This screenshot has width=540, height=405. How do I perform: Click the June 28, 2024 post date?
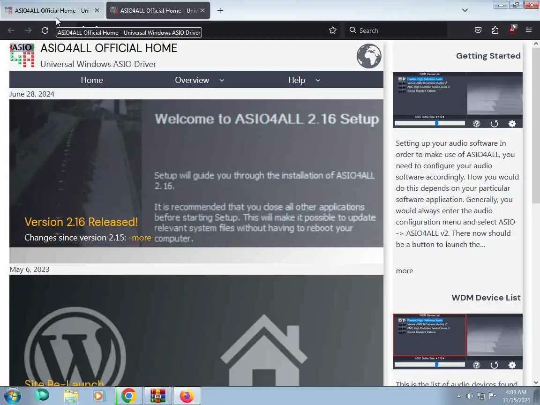coord(32,94)
